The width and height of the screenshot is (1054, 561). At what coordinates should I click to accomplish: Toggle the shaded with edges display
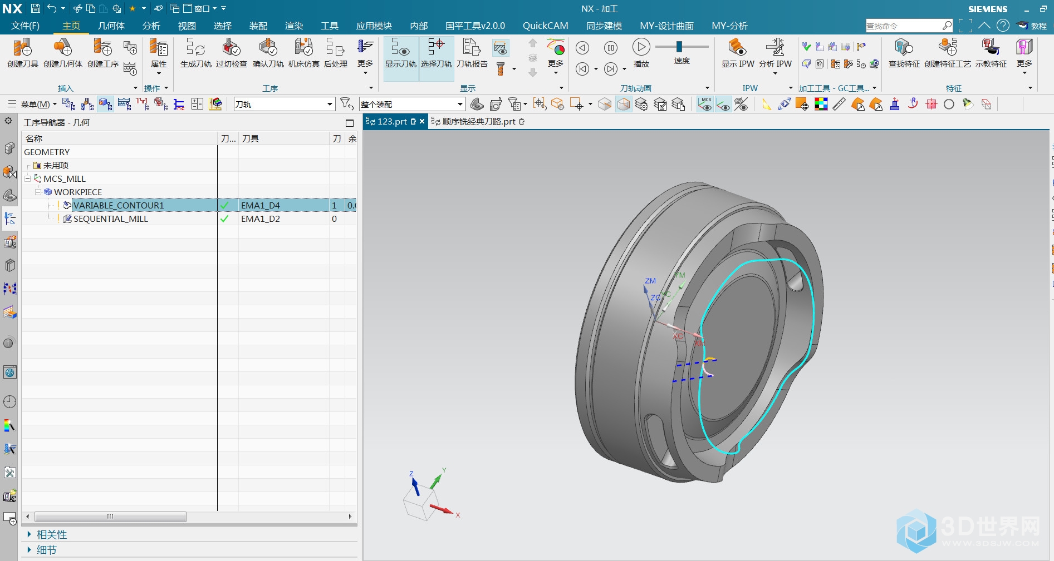(624, 104)
